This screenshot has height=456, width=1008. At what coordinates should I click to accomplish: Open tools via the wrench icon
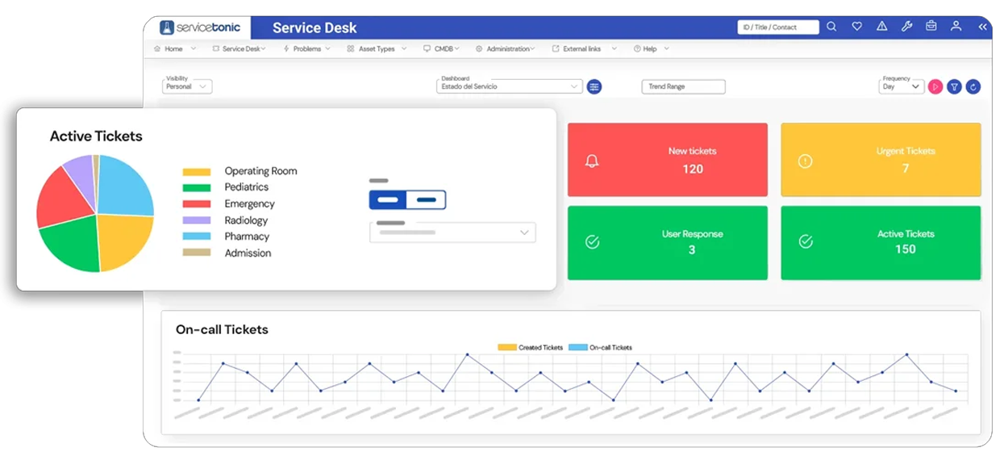point(906,27)
